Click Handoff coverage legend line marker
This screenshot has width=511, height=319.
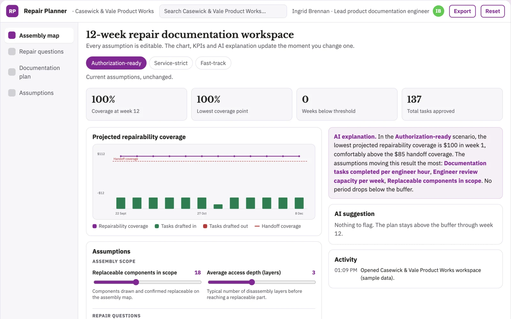[x=257, y=226]
